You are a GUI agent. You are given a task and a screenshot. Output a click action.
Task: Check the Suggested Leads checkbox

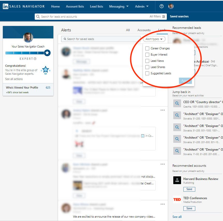[x=147, y=73]
